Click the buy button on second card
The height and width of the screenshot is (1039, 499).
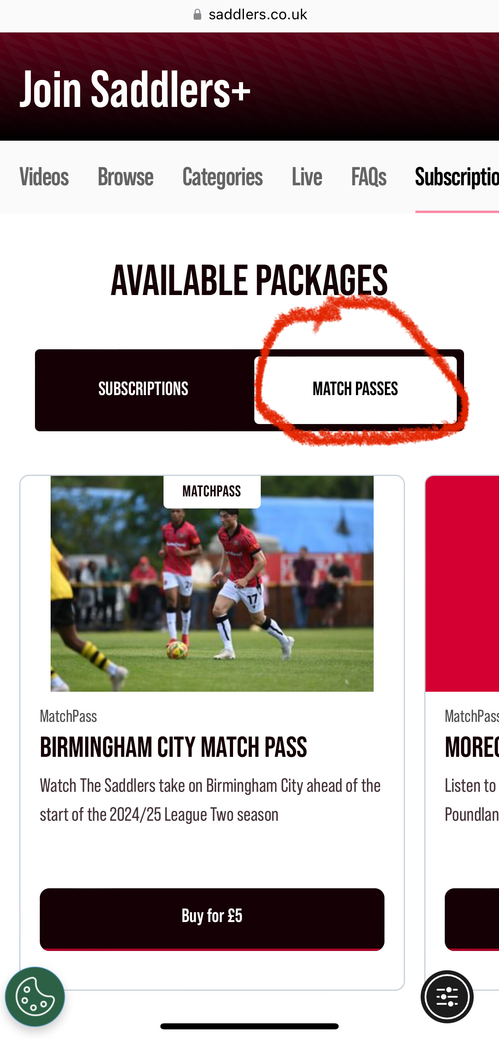(472, 919)
